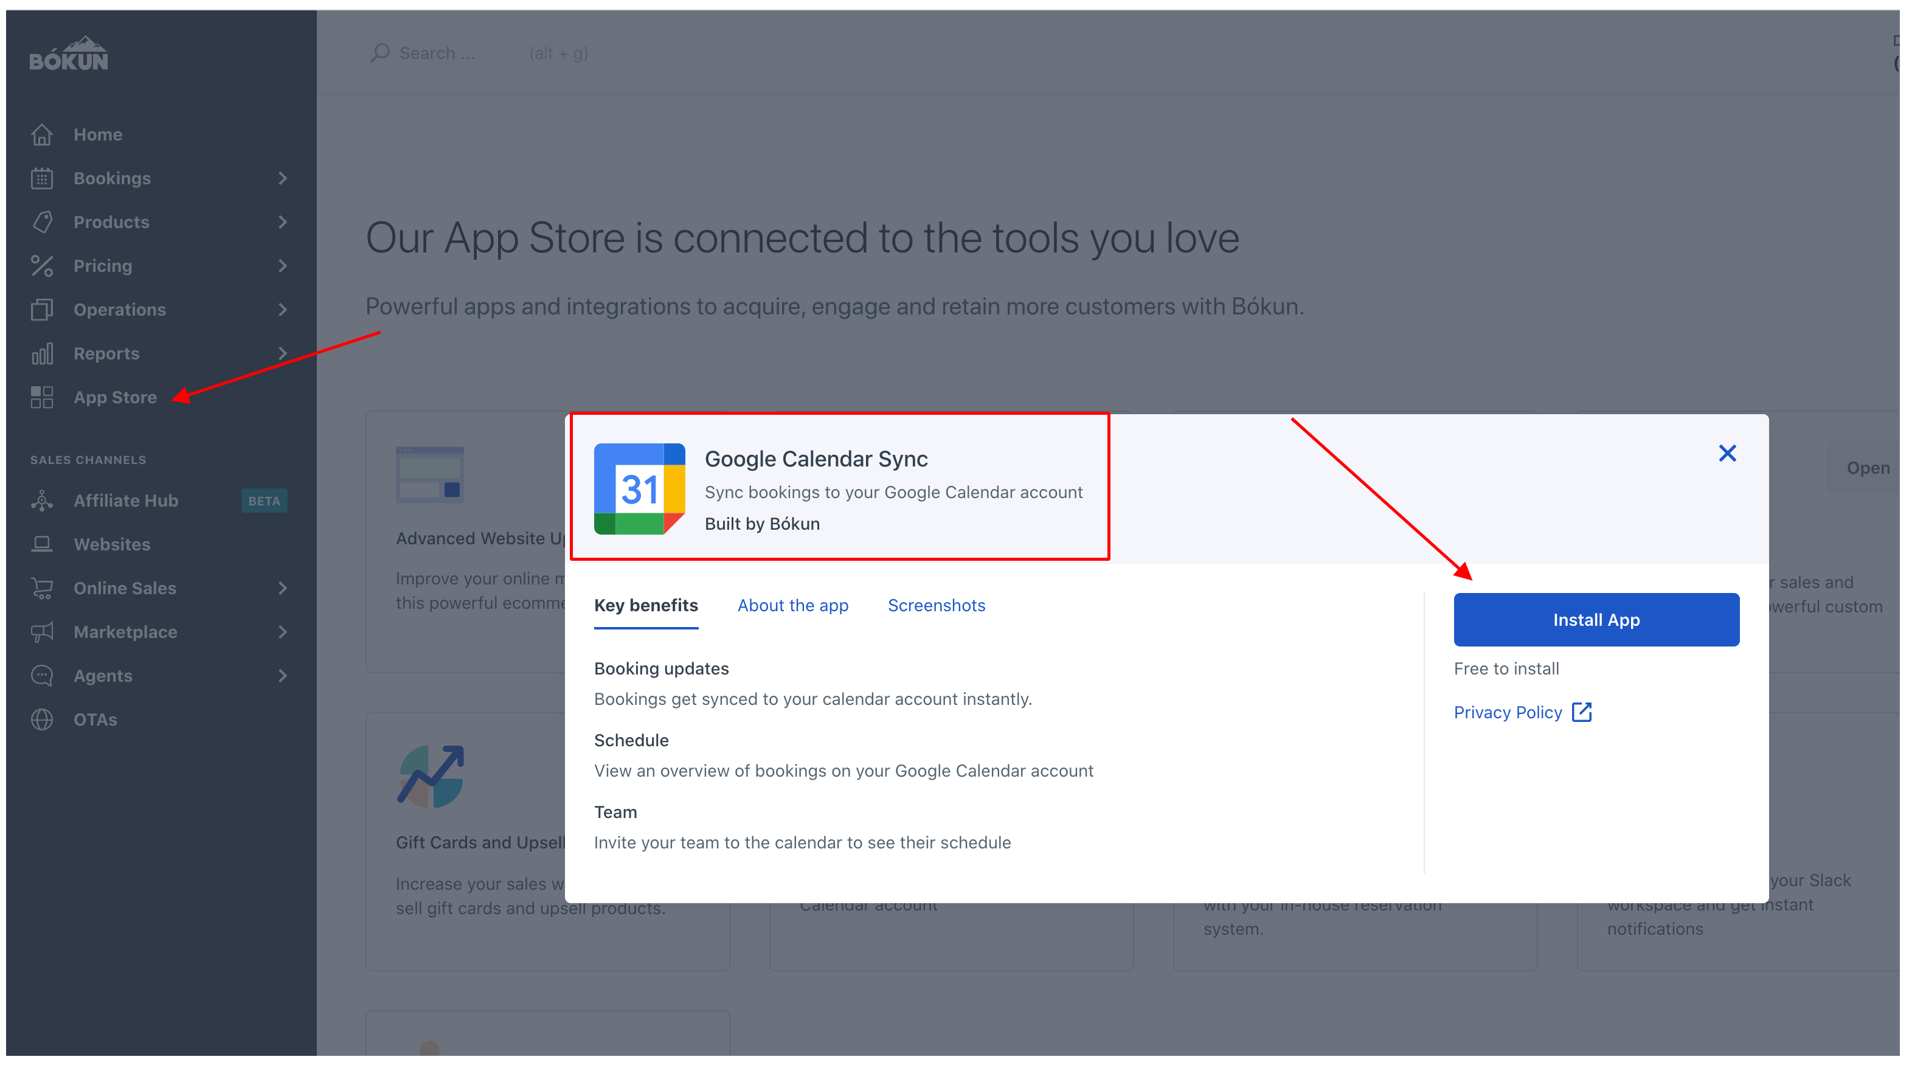
Task: Expand the Operations menu chevron
Action: [x=282, y=310]
